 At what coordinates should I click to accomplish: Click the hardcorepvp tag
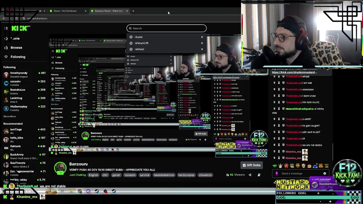(186, 175)
